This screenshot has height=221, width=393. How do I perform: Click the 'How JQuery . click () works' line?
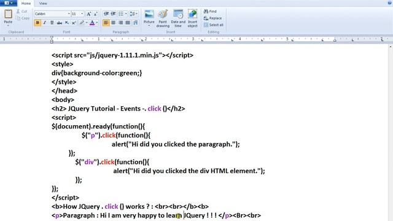(x=130, y=206)
